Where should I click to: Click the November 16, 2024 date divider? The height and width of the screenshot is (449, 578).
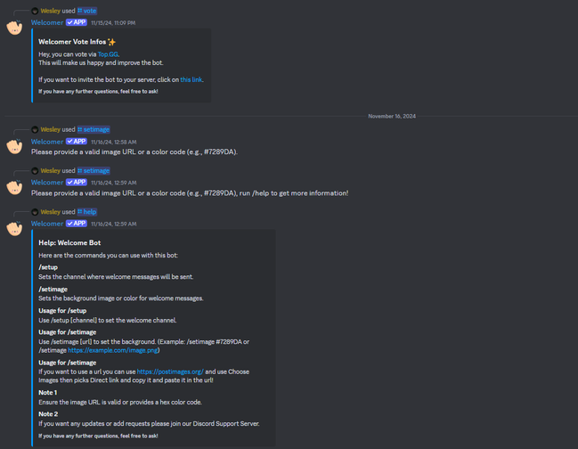tap(392, 116)
